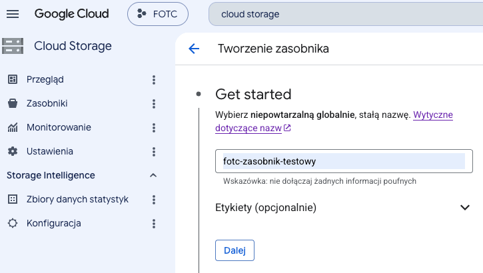Go back using the blue arrow
This screenshot has width=483, height=273.
[194, 49]
